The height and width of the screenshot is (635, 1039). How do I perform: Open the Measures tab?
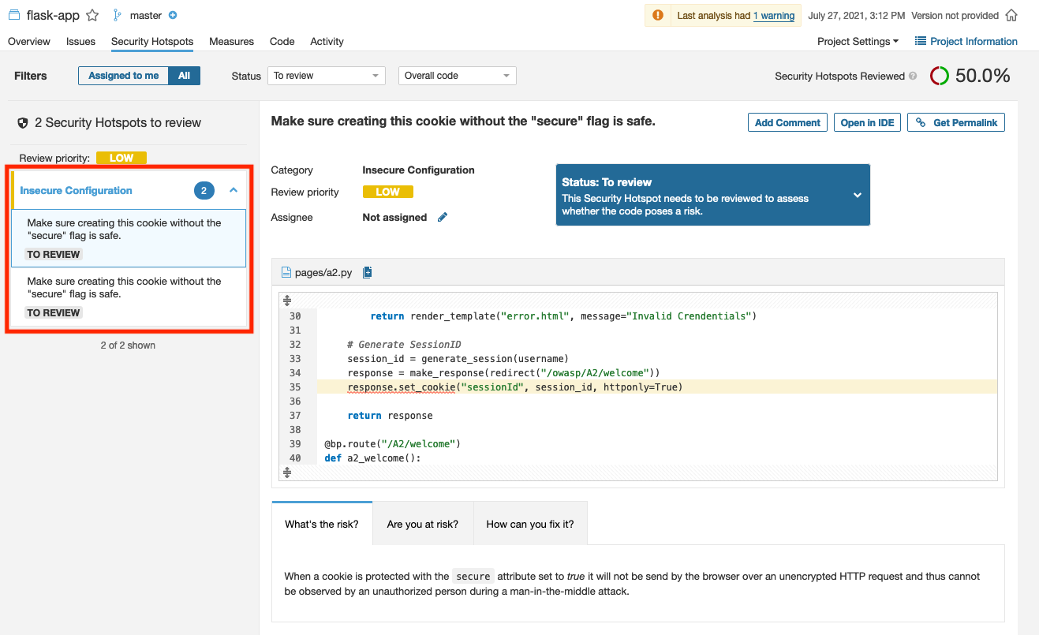232,41
